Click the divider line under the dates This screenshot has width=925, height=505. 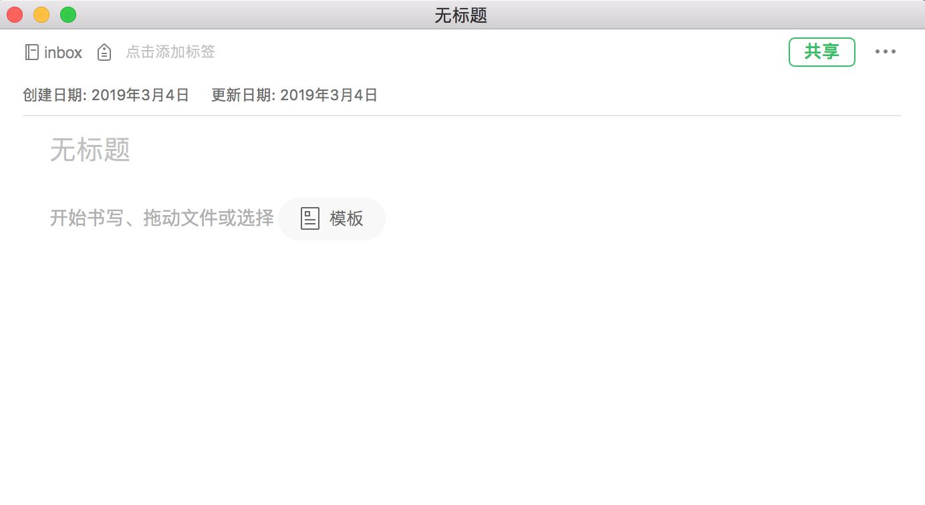(462, 116)
